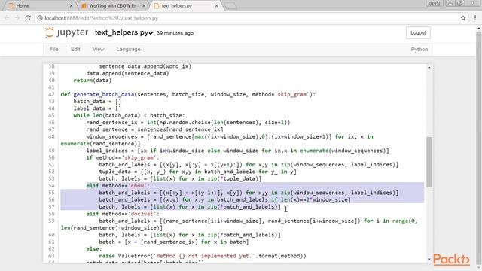Image resolution: width=482 pixels, height=271 pixels.
Task: Bookmark this page with the star icon
Action: click(x=463, y=18)
